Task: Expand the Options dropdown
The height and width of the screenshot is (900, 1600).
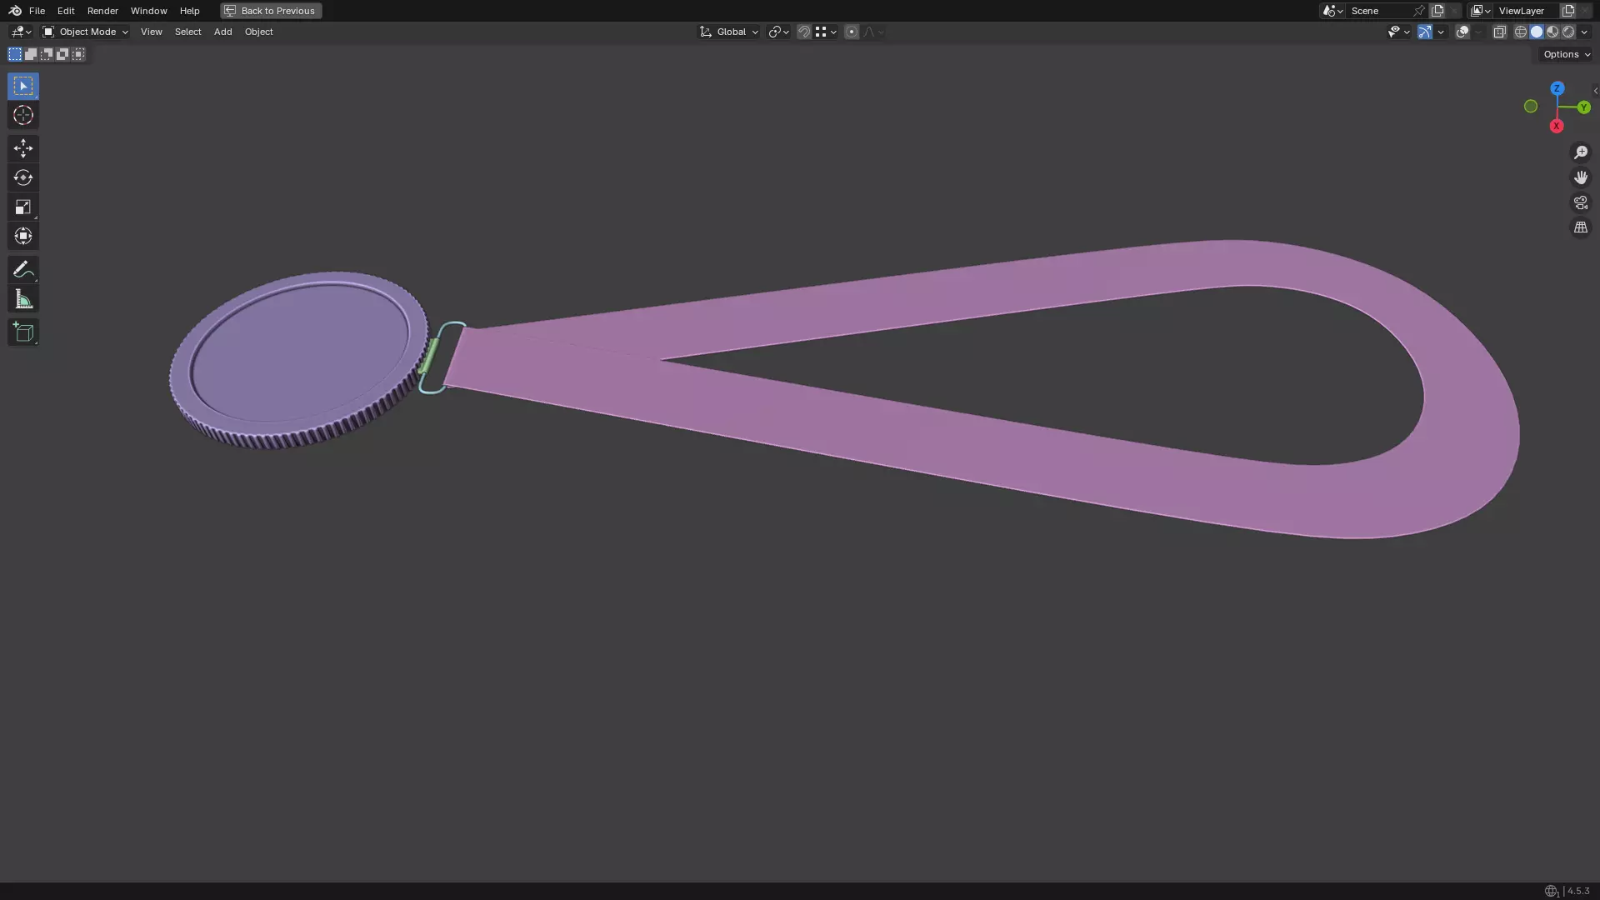Action: [x=1566, y=54]
